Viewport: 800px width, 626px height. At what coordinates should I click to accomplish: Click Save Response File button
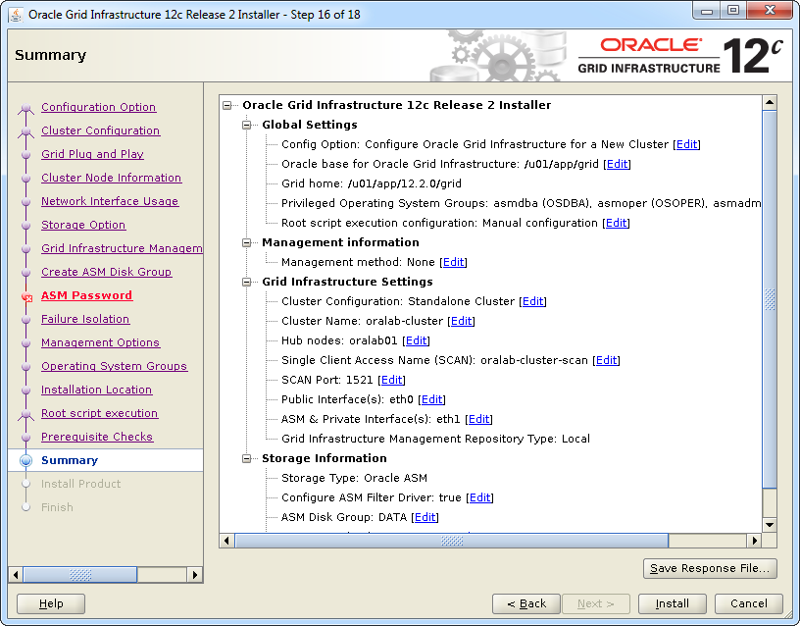click(710, 568)
